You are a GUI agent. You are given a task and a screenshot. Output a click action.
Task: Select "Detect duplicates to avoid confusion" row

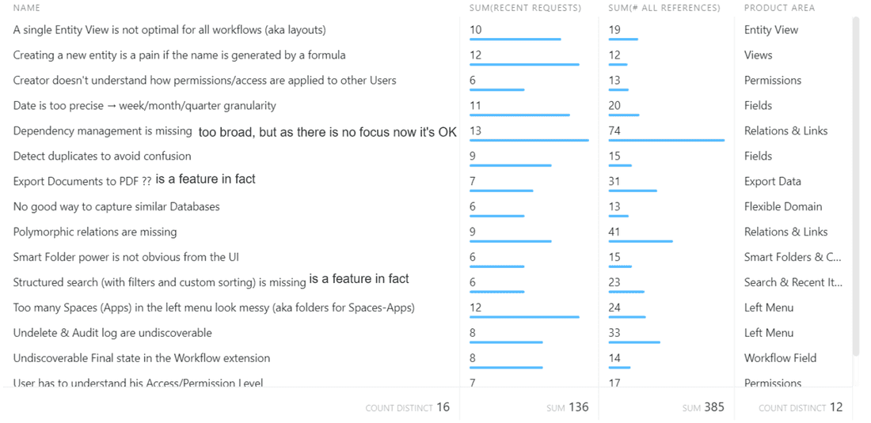tap(102, 157)
